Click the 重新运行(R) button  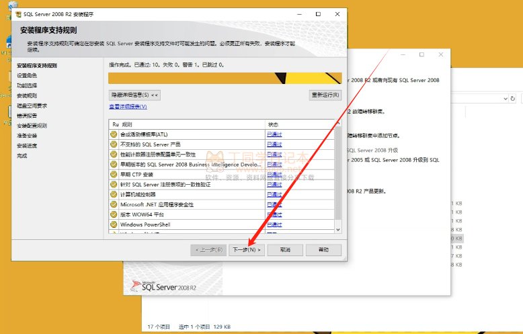pos(325,95)
